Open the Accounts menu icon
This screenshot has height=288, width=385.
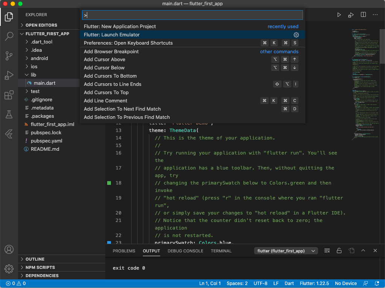pos(9,249)
